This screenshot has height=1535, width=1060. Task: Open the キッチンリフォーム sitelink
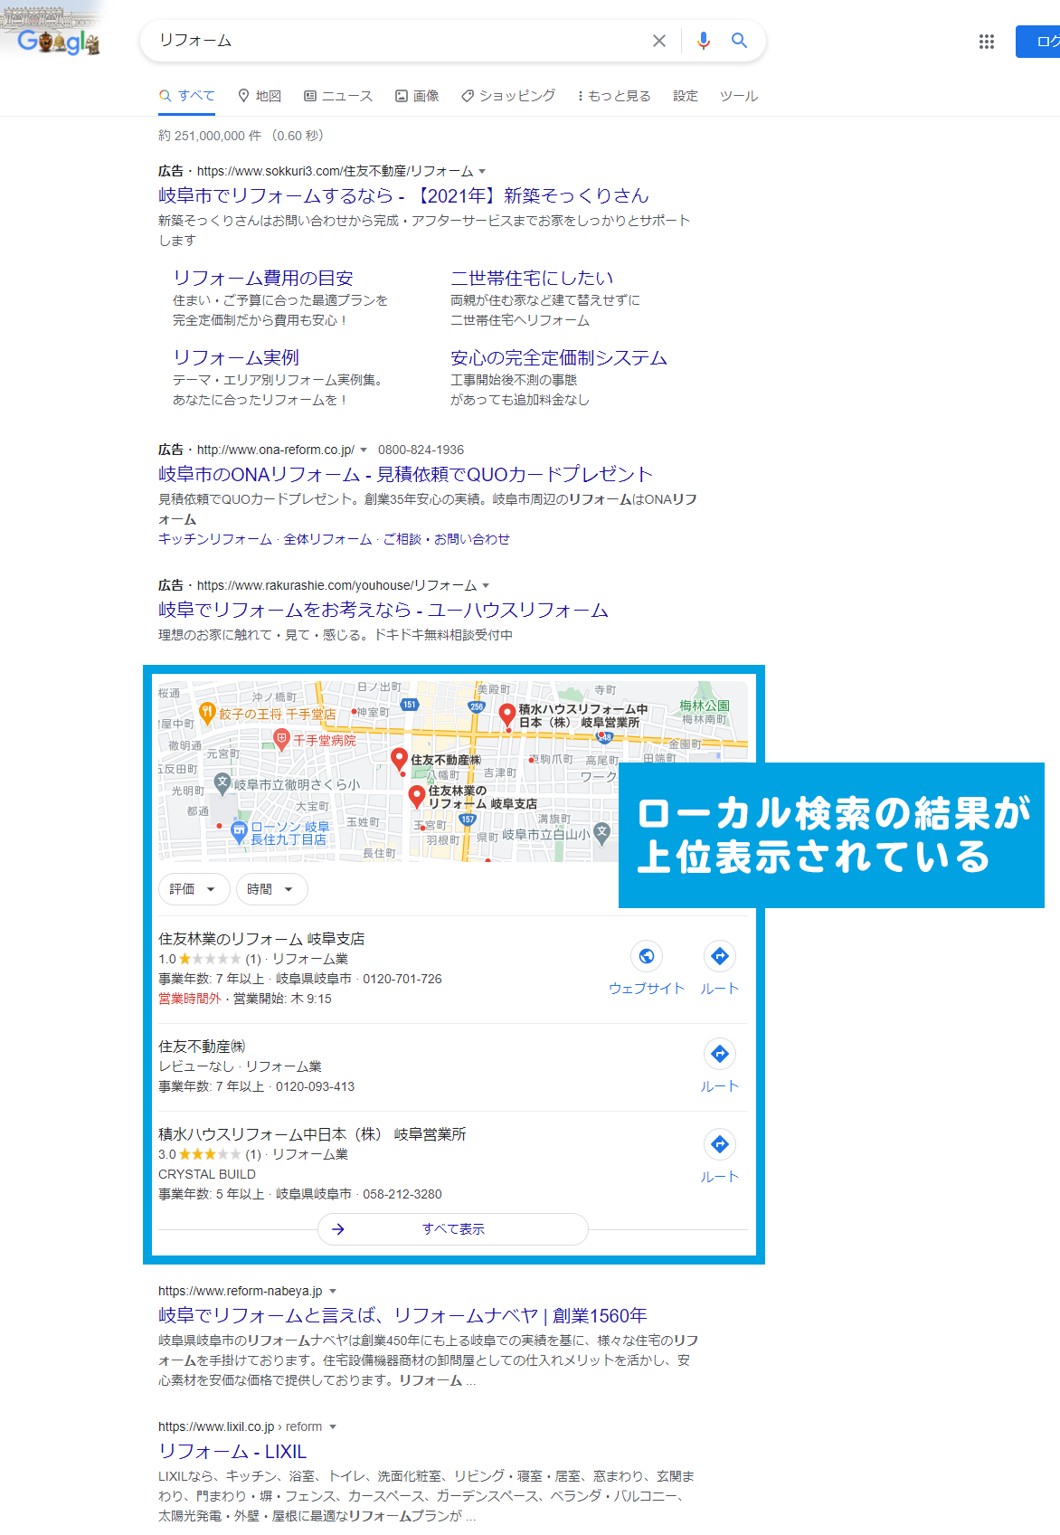coord(215,539)
